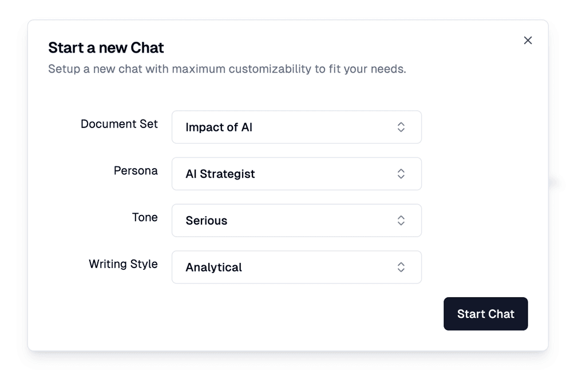Click the Start a new Chat title

pos(105,47)
